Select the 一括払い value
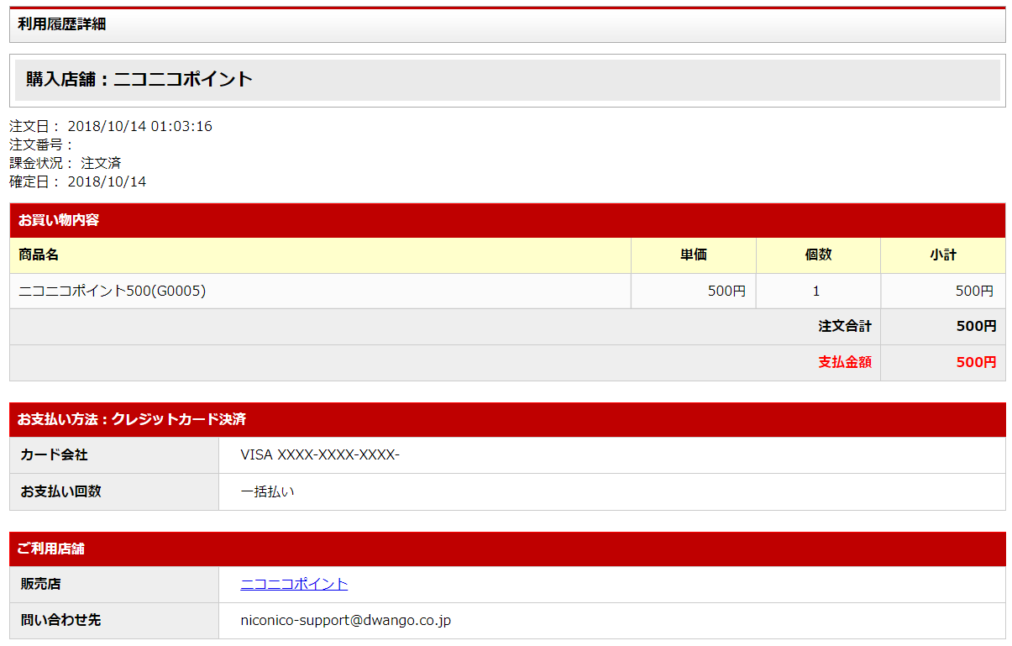 [x=268, y=491]
